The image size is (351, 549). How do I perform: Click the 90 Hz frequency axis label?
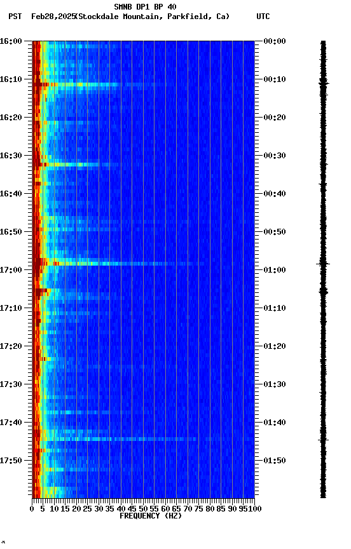[x=232, y=509]
